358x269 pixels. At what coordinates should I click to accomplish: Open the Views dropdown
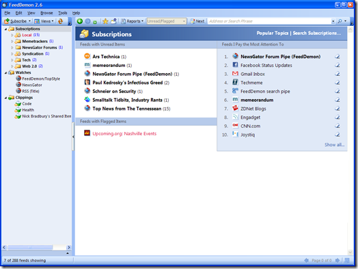(x=44, y=21)
